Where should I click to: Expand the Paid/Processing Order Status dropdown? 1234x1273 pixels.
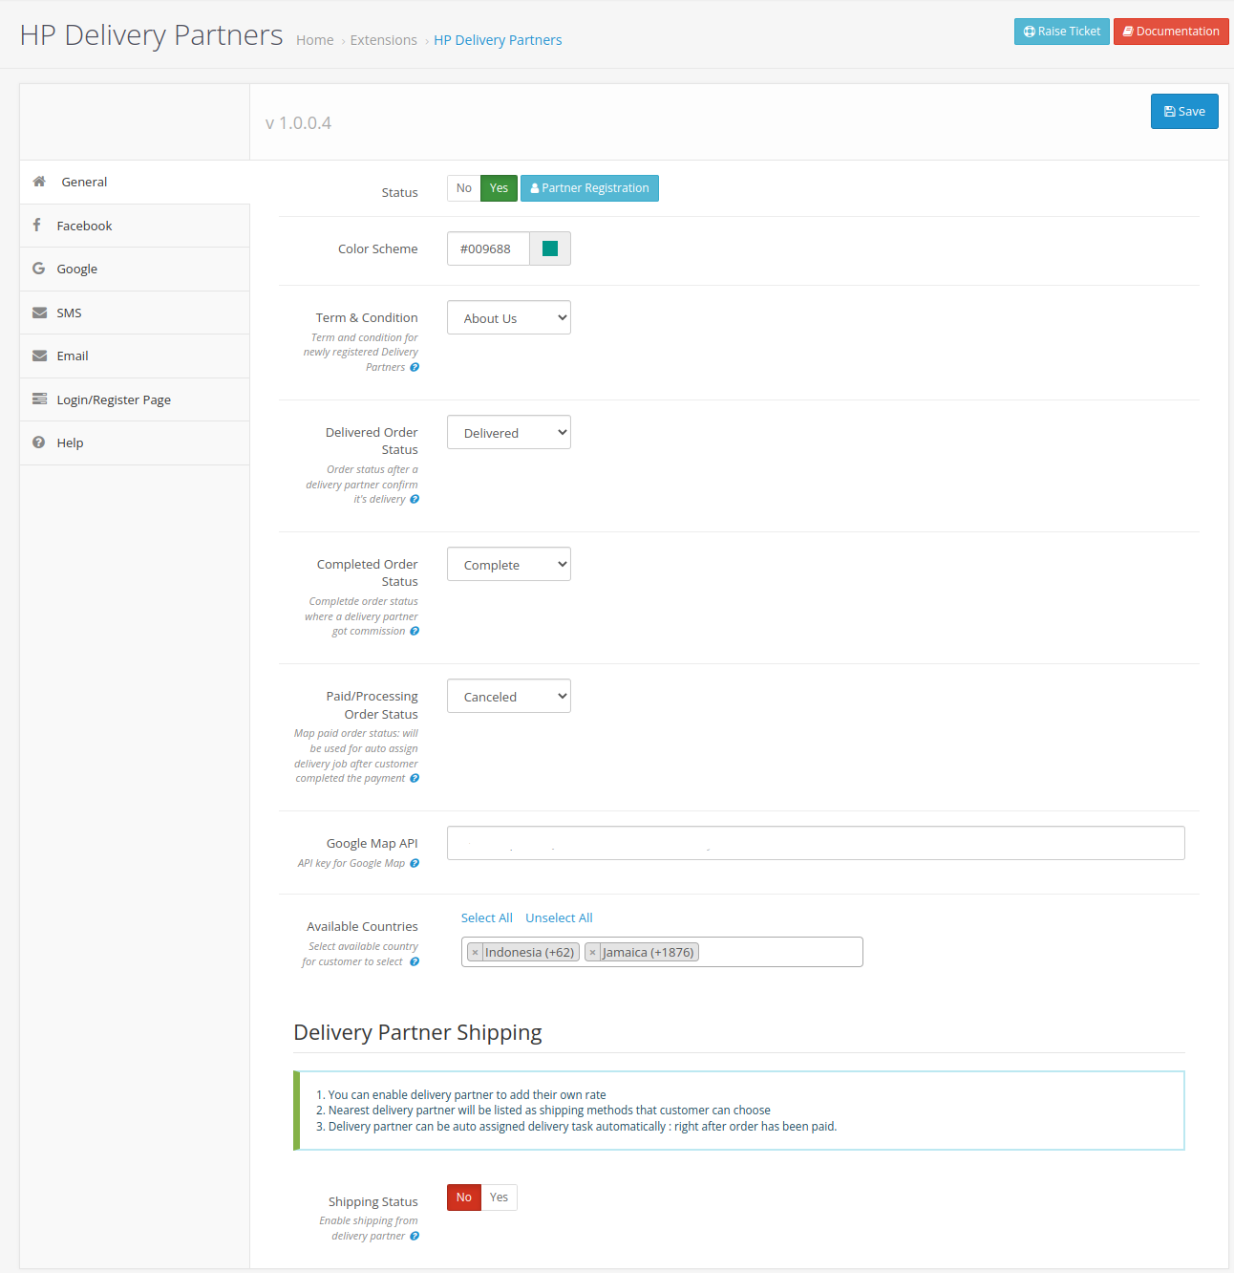[509, 697]
